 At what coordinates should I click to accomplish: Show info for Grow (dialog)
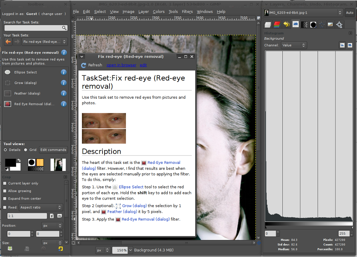pyautogui.click(x=64, y=83)
